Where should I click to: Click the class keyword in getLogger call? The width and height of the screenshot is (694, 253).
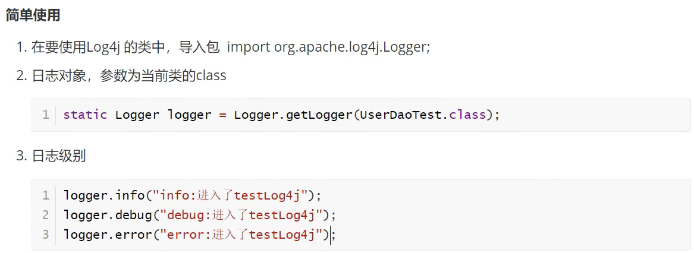pyautogui.click(x=467, y=115)
